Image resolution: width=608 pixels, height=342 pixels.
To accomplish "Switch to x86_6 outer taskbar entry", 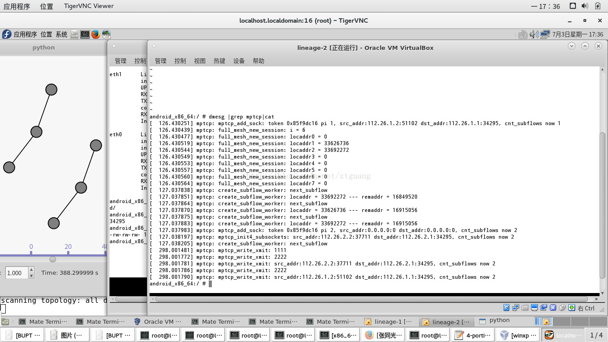I will coord(338,335).
